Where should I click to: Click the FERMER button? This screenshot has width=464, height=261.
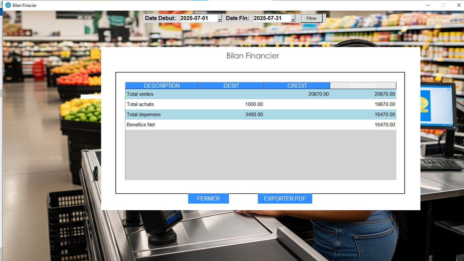tap(208, 199)
